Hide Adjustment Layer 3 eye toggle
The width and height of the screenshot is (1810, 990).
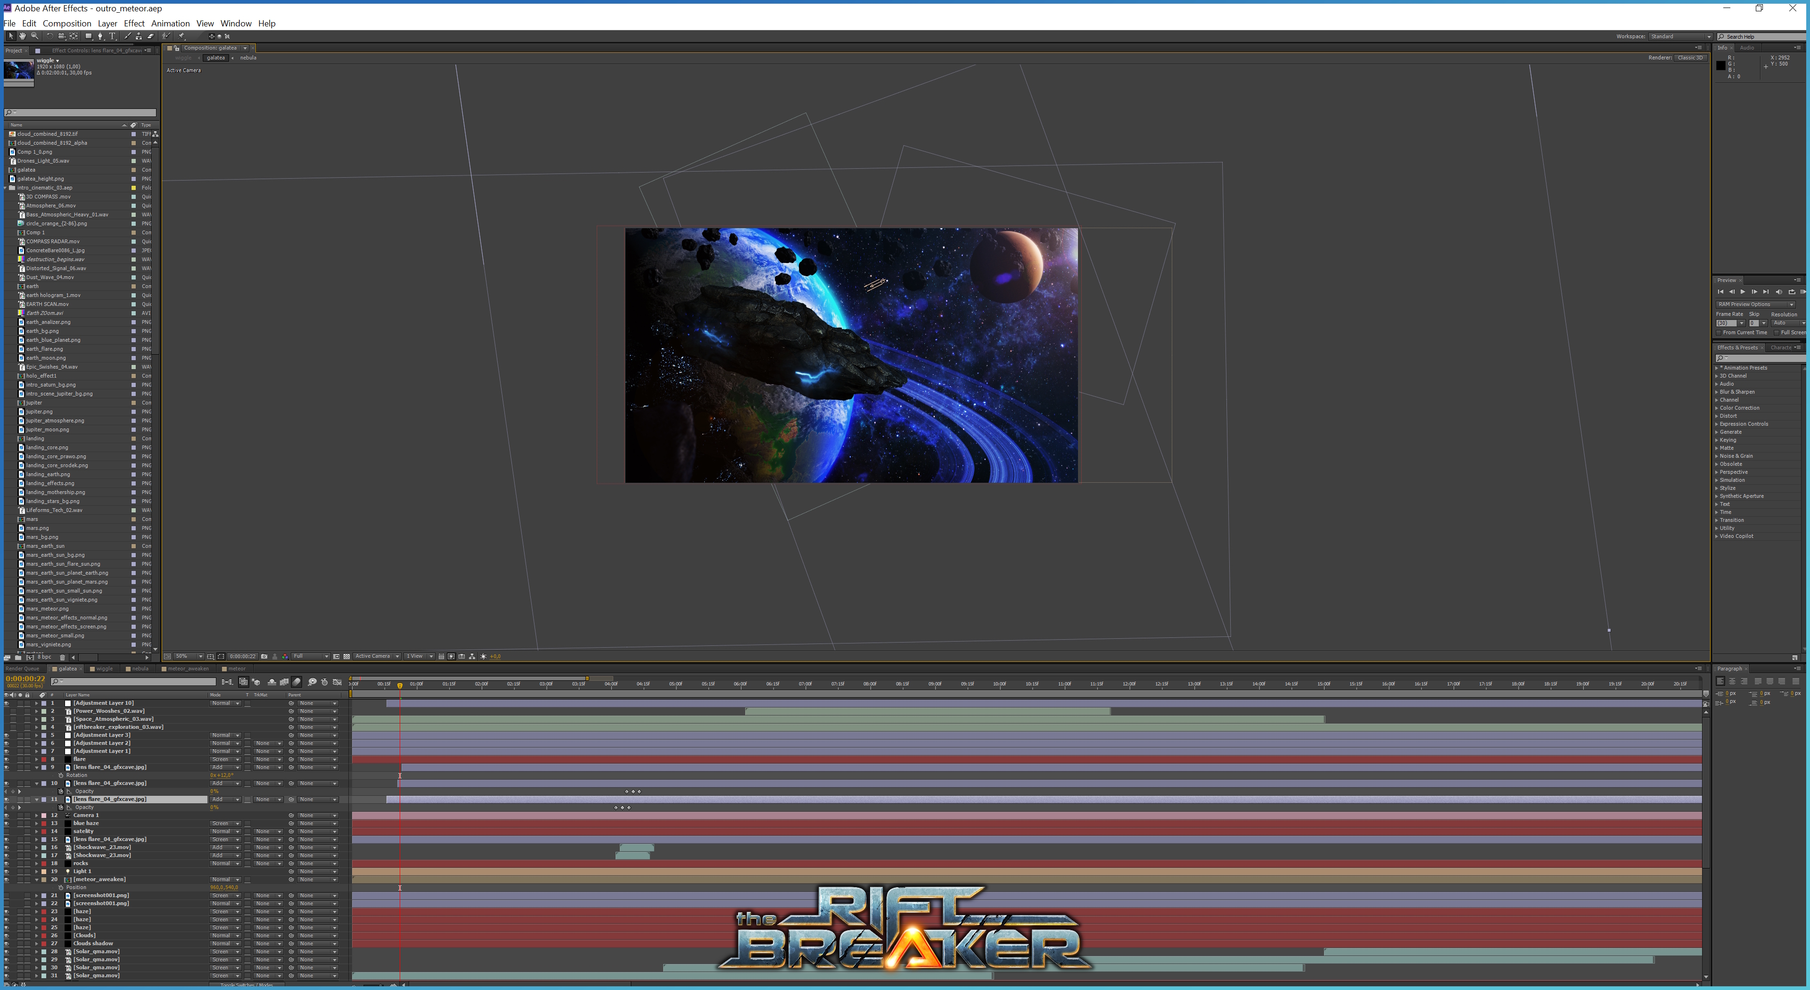point(6,735)
